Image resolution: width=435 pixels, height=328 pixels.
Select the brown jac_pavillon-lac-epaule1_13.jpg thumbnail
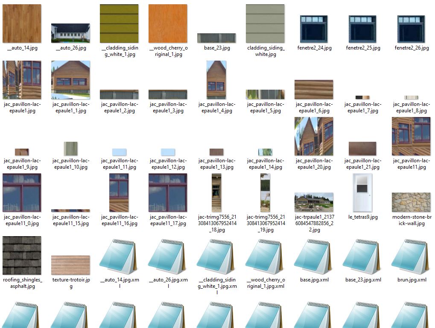point(217,152)
